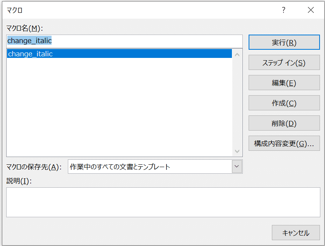Run the change_italic macro

click(x=284, y=42)
